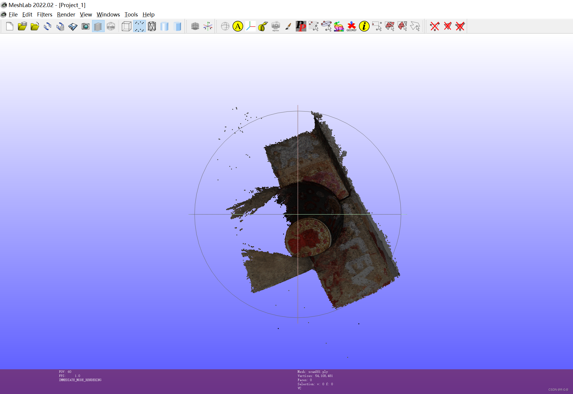Toggle the Show Layer Dialog button

point(98,26)
